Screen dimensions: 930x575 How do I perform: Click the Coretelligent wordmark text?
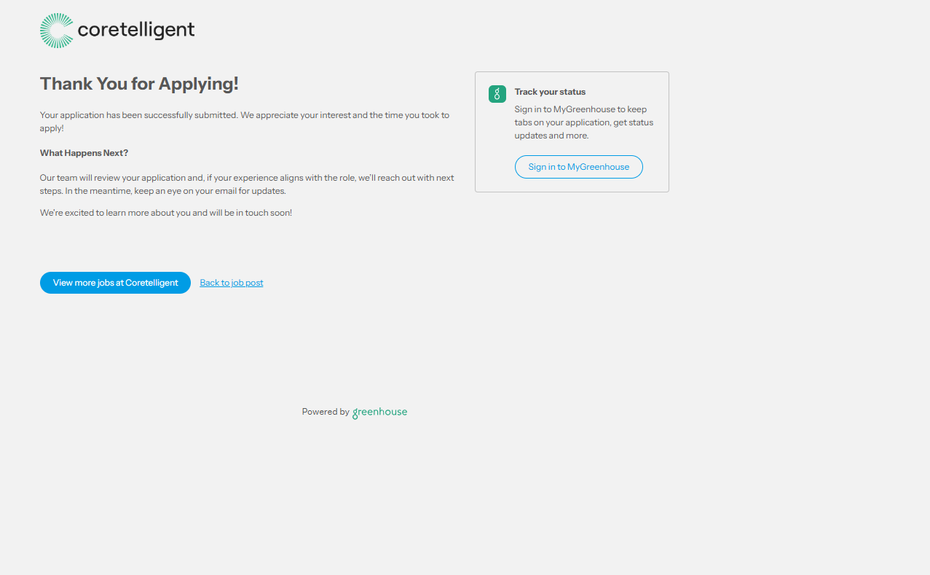coord(135,30)
